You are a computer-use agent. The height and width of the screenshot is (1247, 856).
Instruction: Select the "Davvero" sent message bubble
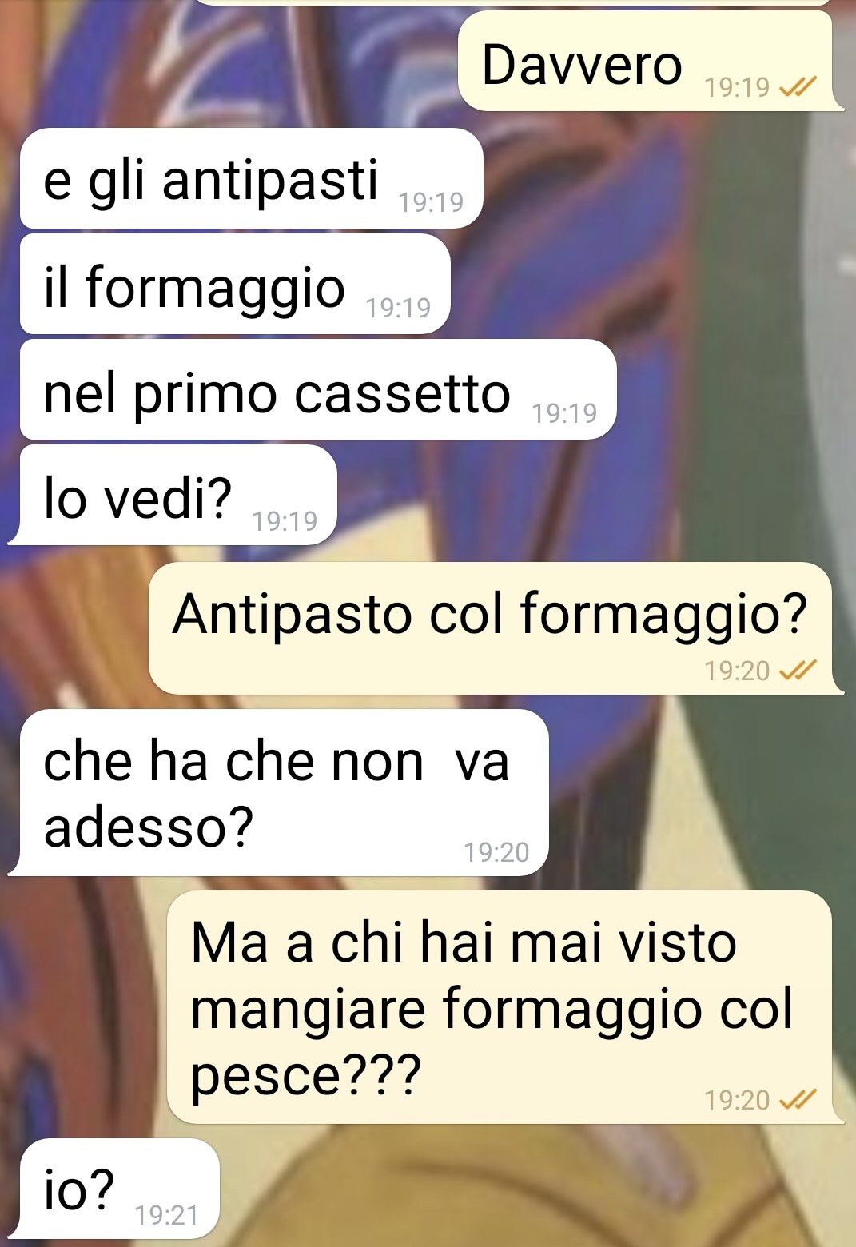coord(646,61)
